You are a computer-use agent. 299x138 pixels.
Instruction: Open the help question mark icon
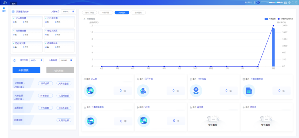click(289, 2)
